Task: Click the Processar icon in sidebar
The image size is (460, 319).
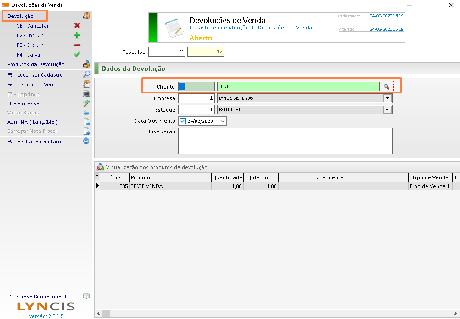Action: (x=86, y=103)
